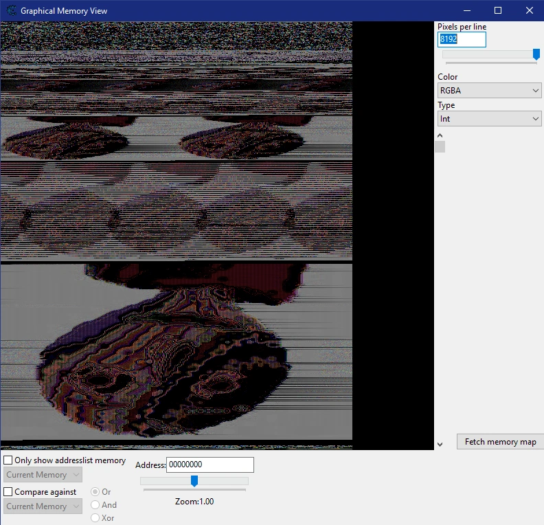This screenshot has width=544, height=525.
Task: Click the memory map scrollbar thumb
Action: (440, 146)
